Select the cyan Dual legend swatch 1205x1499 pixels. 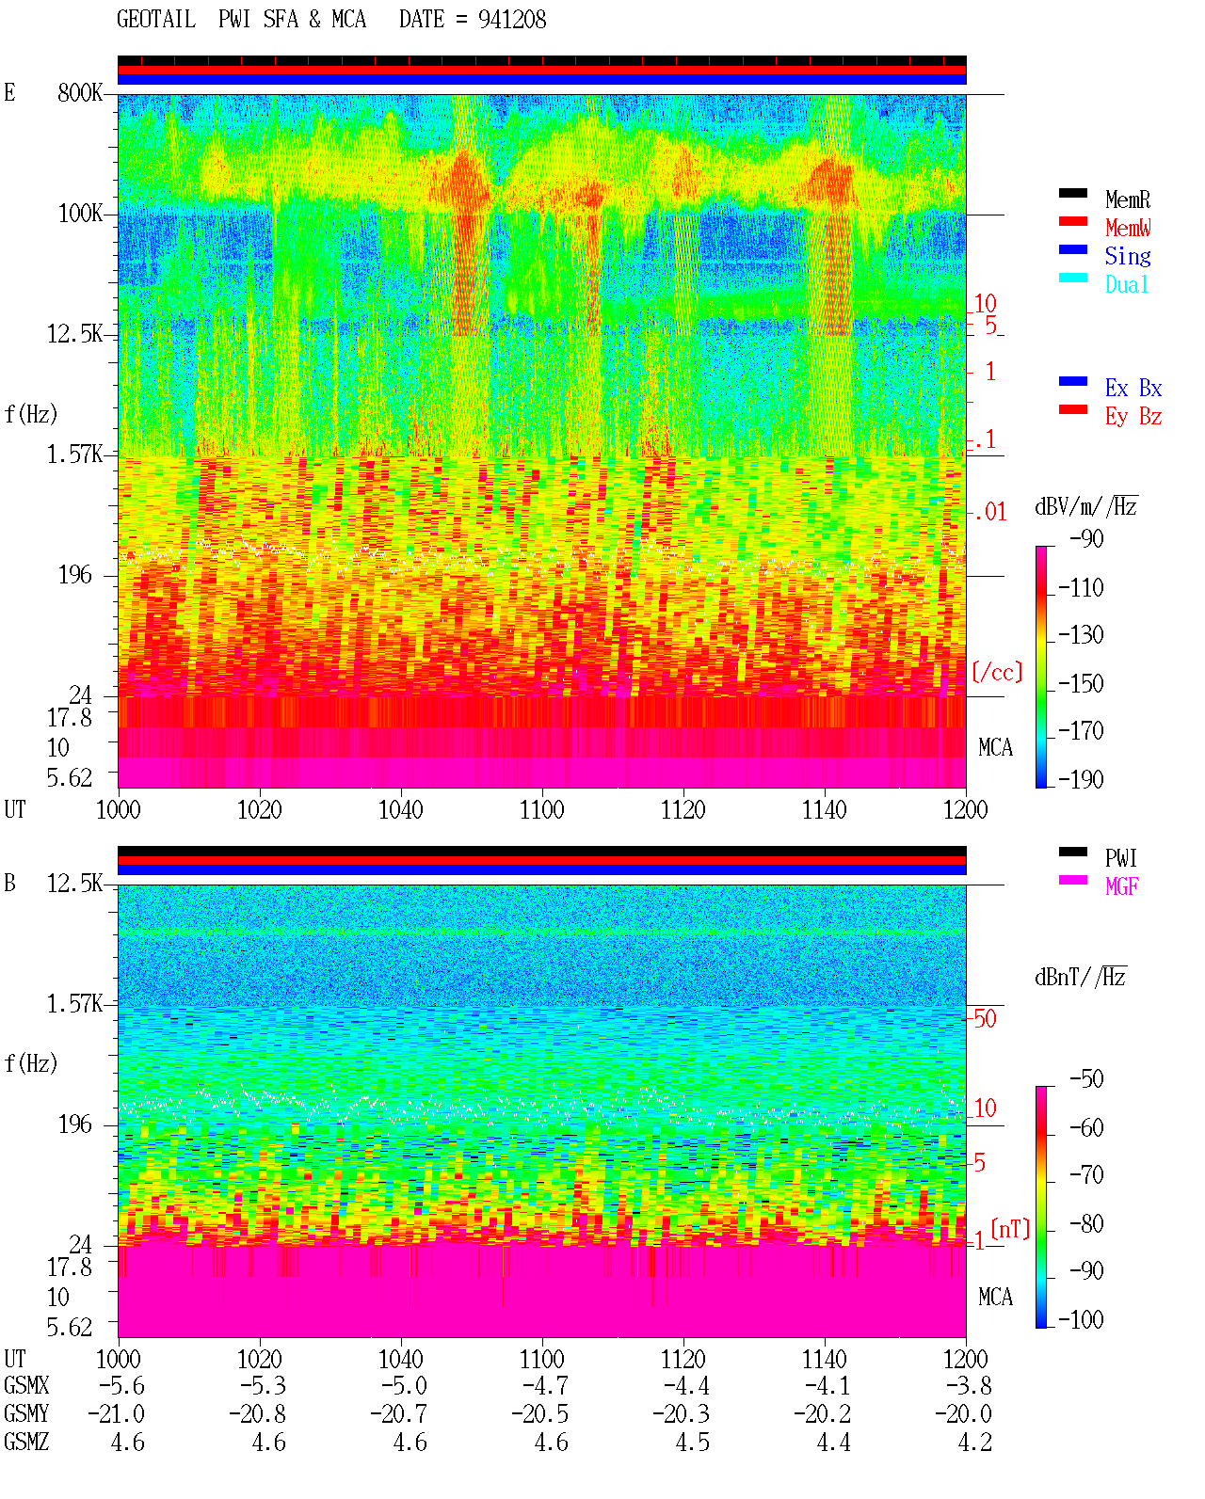tap(1072, 279)
